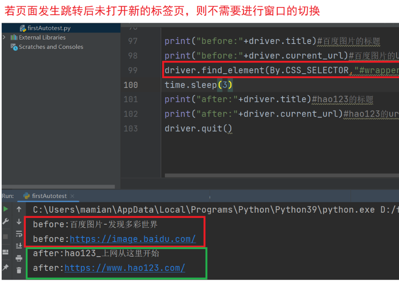
Task: Expand the External Libraries tree node
Action: pyautogui.click(x=4, y=37)
